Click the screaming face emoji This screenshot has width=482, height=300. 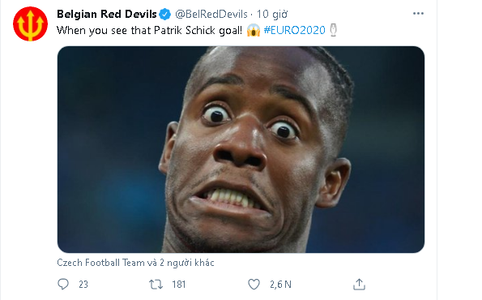pos(254,31)
